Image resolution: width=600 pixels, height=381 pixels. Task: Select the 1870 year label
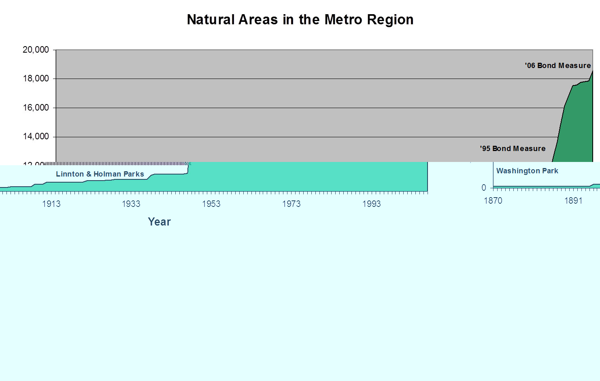pos(493,201)
